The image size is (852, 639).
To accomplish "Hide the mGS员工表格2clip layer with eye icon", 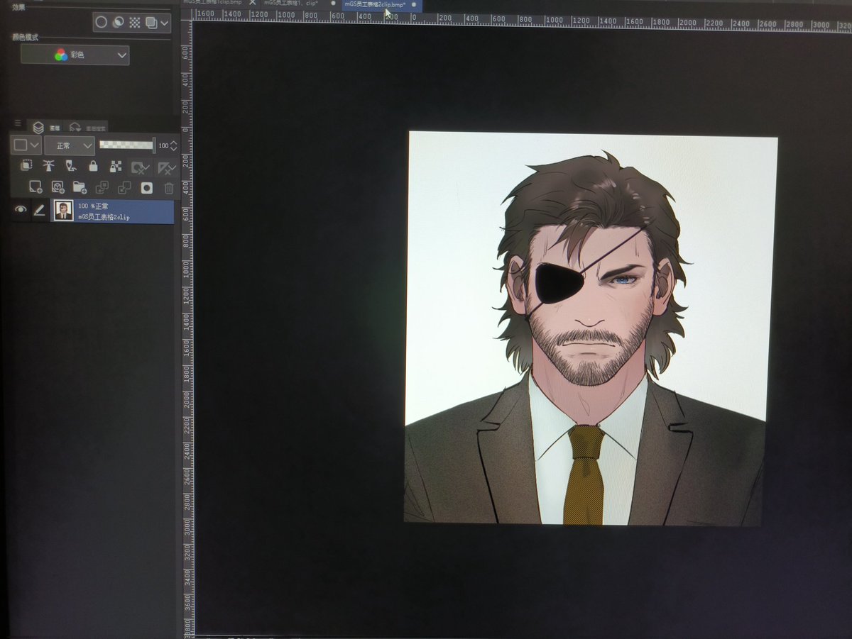I will (x=21, y=210).
